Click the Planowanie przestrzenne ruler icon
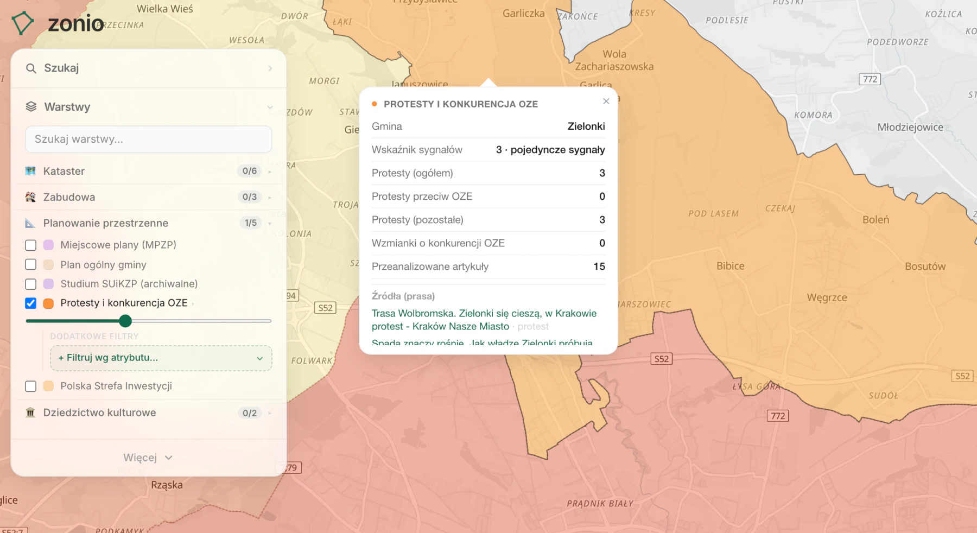This screenshot has height=533, width=977. (30, 223)
